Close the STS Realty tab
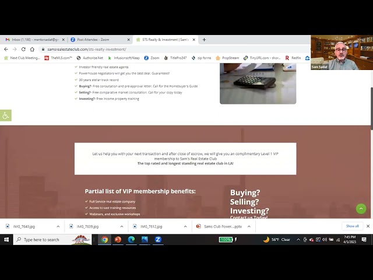This screenshot has height=280, width=373. 193,40
